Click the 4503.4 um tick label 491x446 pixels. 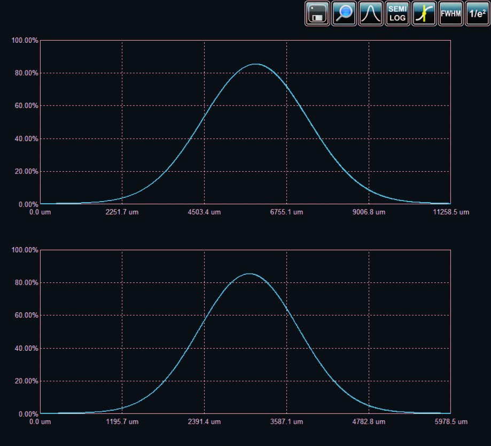(204, 212)
